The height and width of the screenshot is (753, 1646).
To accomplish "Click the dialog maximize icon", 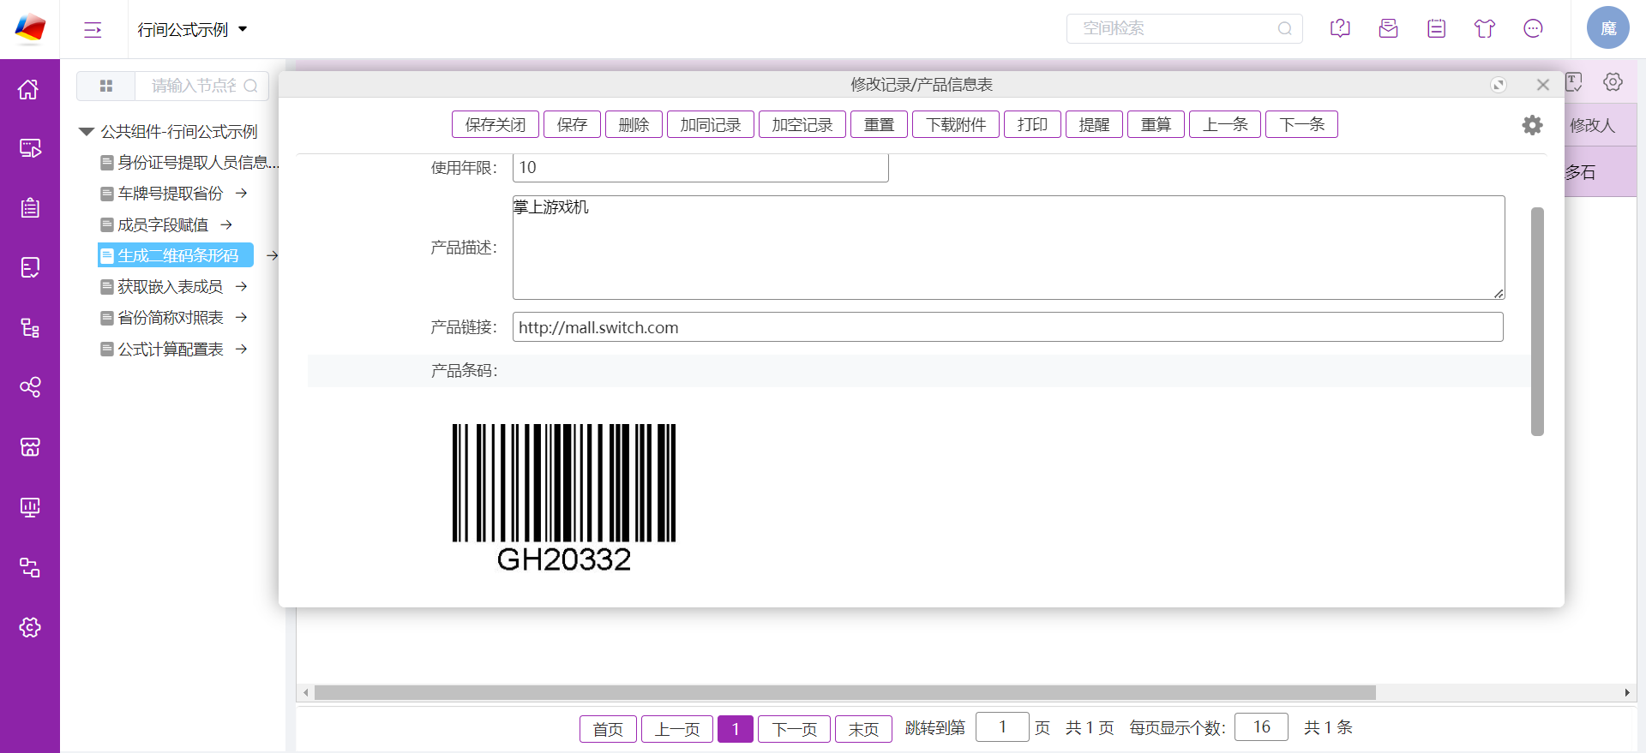I will (x=1499, y=85).
